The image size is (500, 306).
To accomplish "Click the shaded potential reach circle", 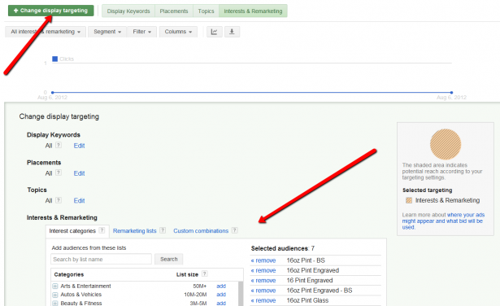I will 446,144.
